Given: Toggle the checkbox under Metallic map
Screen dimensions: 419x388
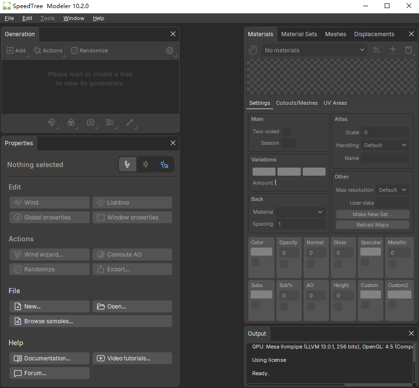Looking at the screenshot, I should (392, 264).
